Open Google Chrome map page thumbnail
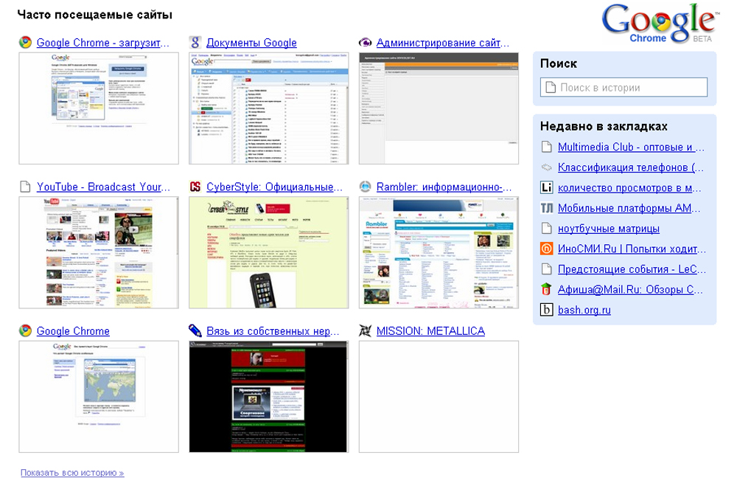Viewport: 737px width, 492px height. point(99,397)
